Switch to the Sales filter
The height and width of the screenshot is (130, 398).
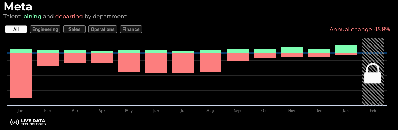(74, 29)
